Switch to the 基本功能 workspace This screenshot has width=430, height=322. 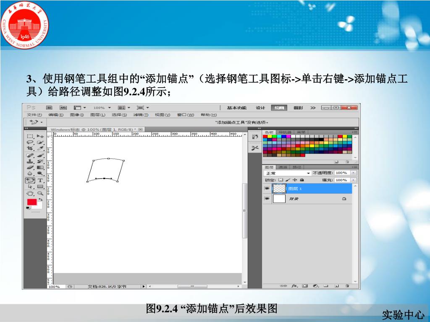pos(237,108)
